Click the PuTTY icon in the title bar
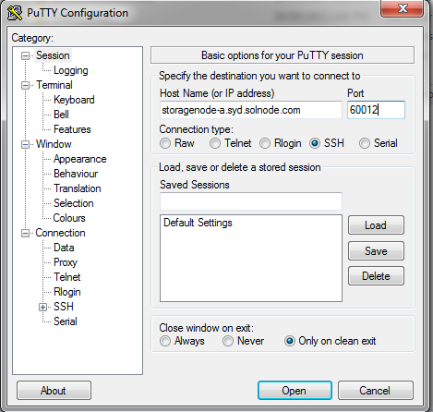This screenshot has height=412, width=433. [x=15, y=13]
